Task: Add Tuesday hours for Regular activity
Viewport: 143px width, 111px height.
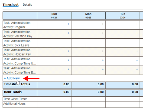Action: click(137, 24)
